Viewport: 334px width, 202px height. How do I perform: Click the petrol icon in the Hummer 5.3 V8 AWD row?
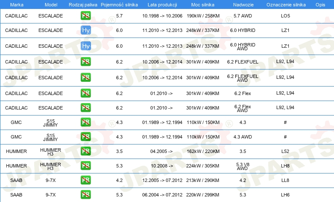(x=85, y=165)
